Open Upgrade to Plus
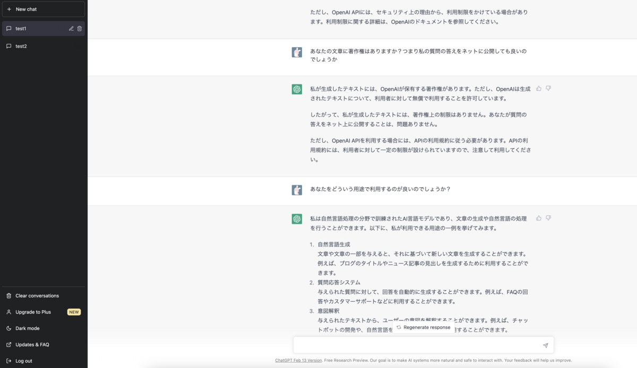Viewport: 637px width, 368px height. pos(43,312)
